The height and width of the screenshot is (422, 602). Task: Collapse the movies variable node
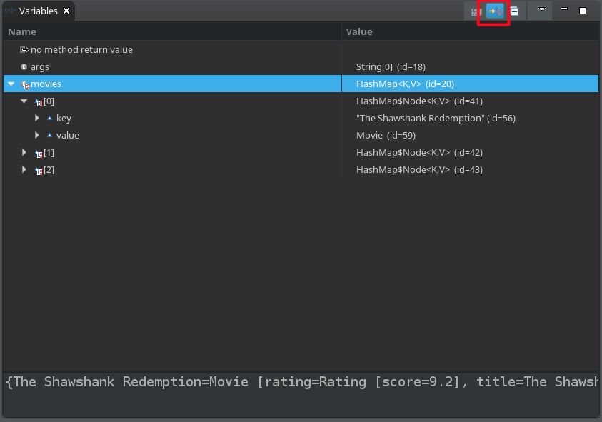11,84
